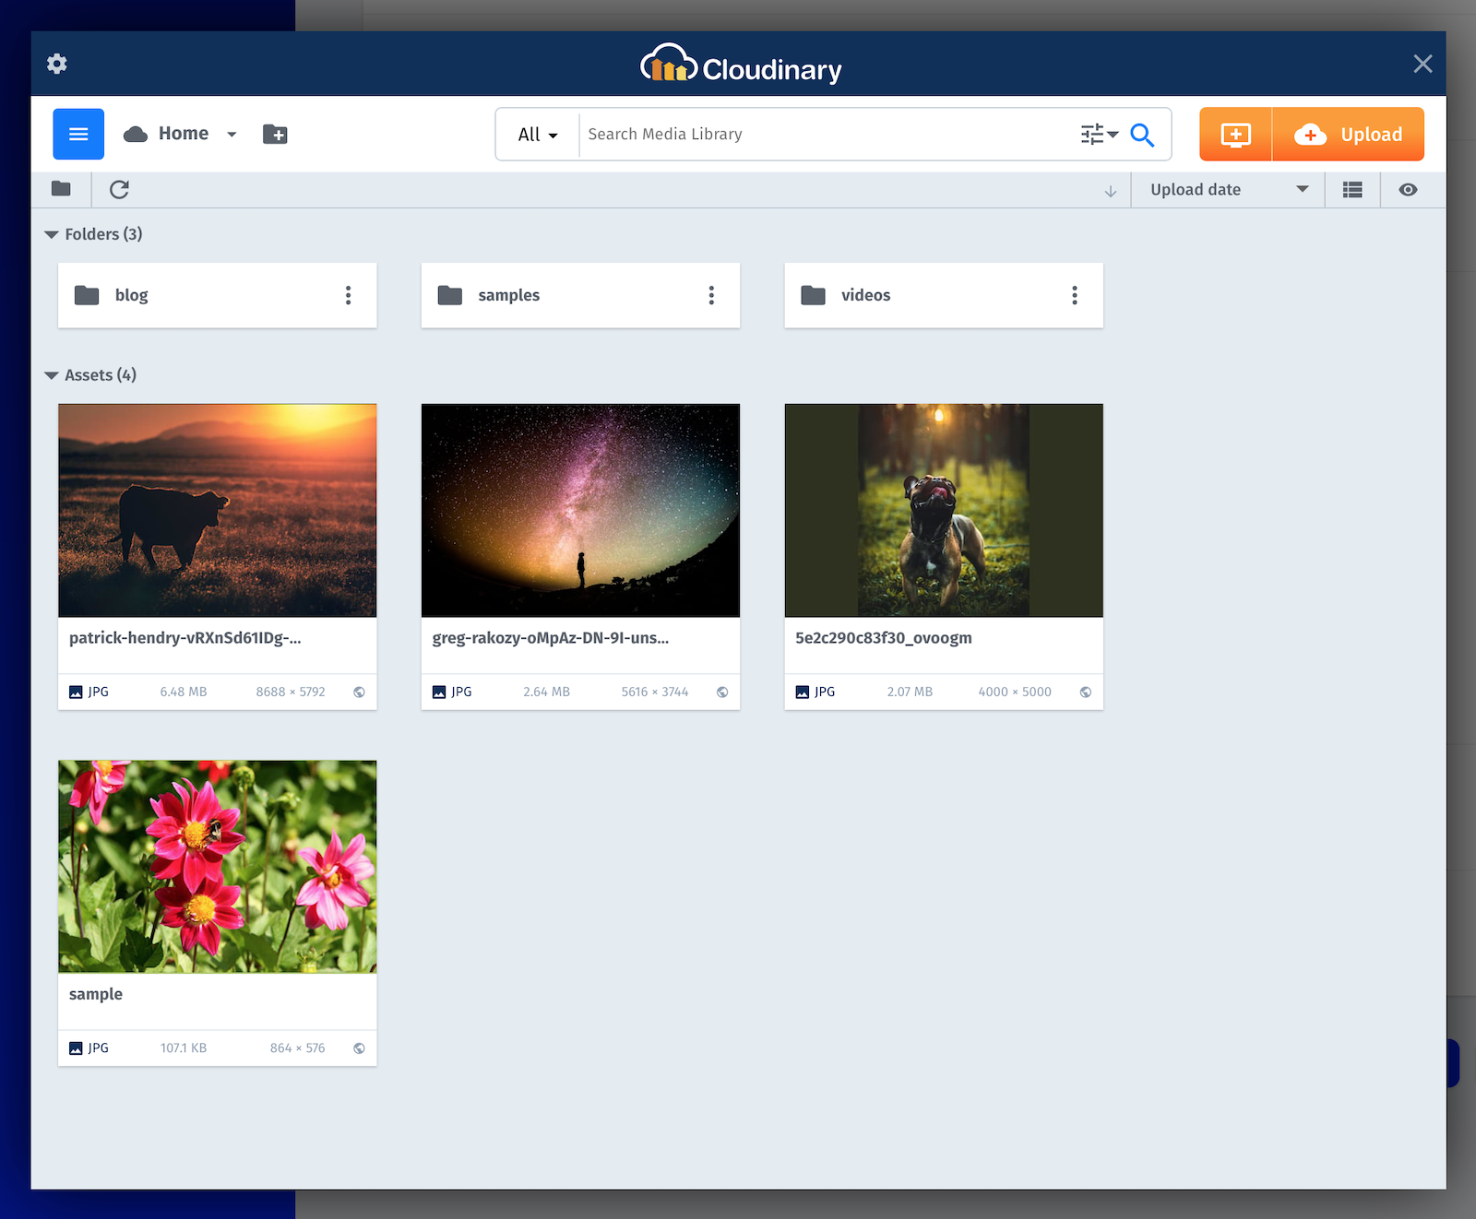
Task: Open the Upload date sort dropdown
Action: click(1229, 190)
